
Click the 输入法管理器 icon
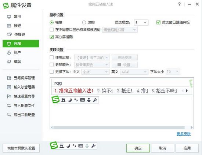tap(9, 87)
